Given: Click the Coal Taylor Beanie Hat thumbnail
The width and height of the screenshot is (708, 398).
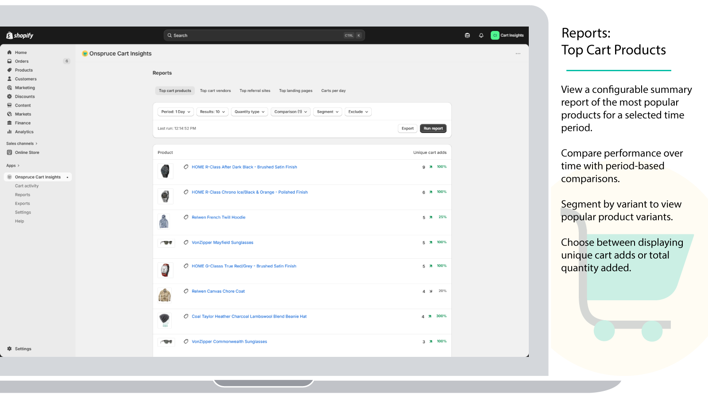Looking at the screenshot, I should pyautogui.click(x=165, y=320).
